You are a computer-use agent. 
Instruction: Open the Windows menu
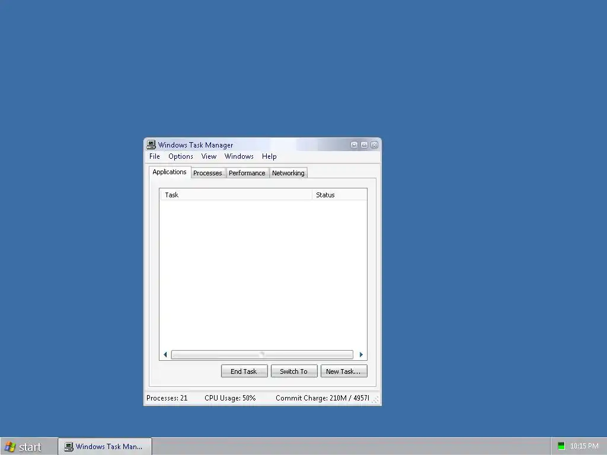(239, 156)
